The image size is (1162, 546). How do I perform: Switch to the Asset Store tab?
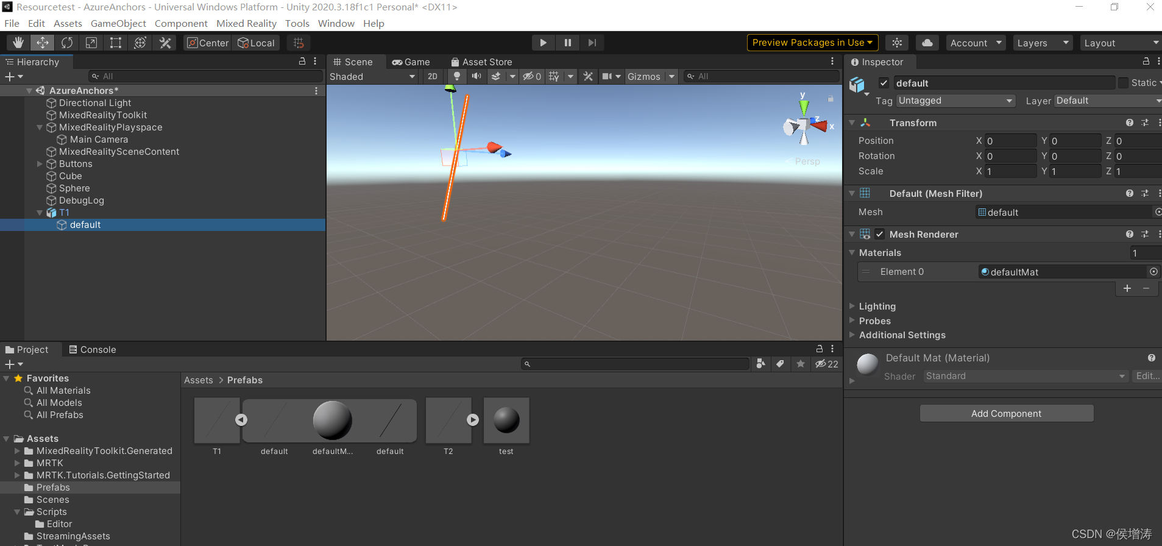click(481, 62)
